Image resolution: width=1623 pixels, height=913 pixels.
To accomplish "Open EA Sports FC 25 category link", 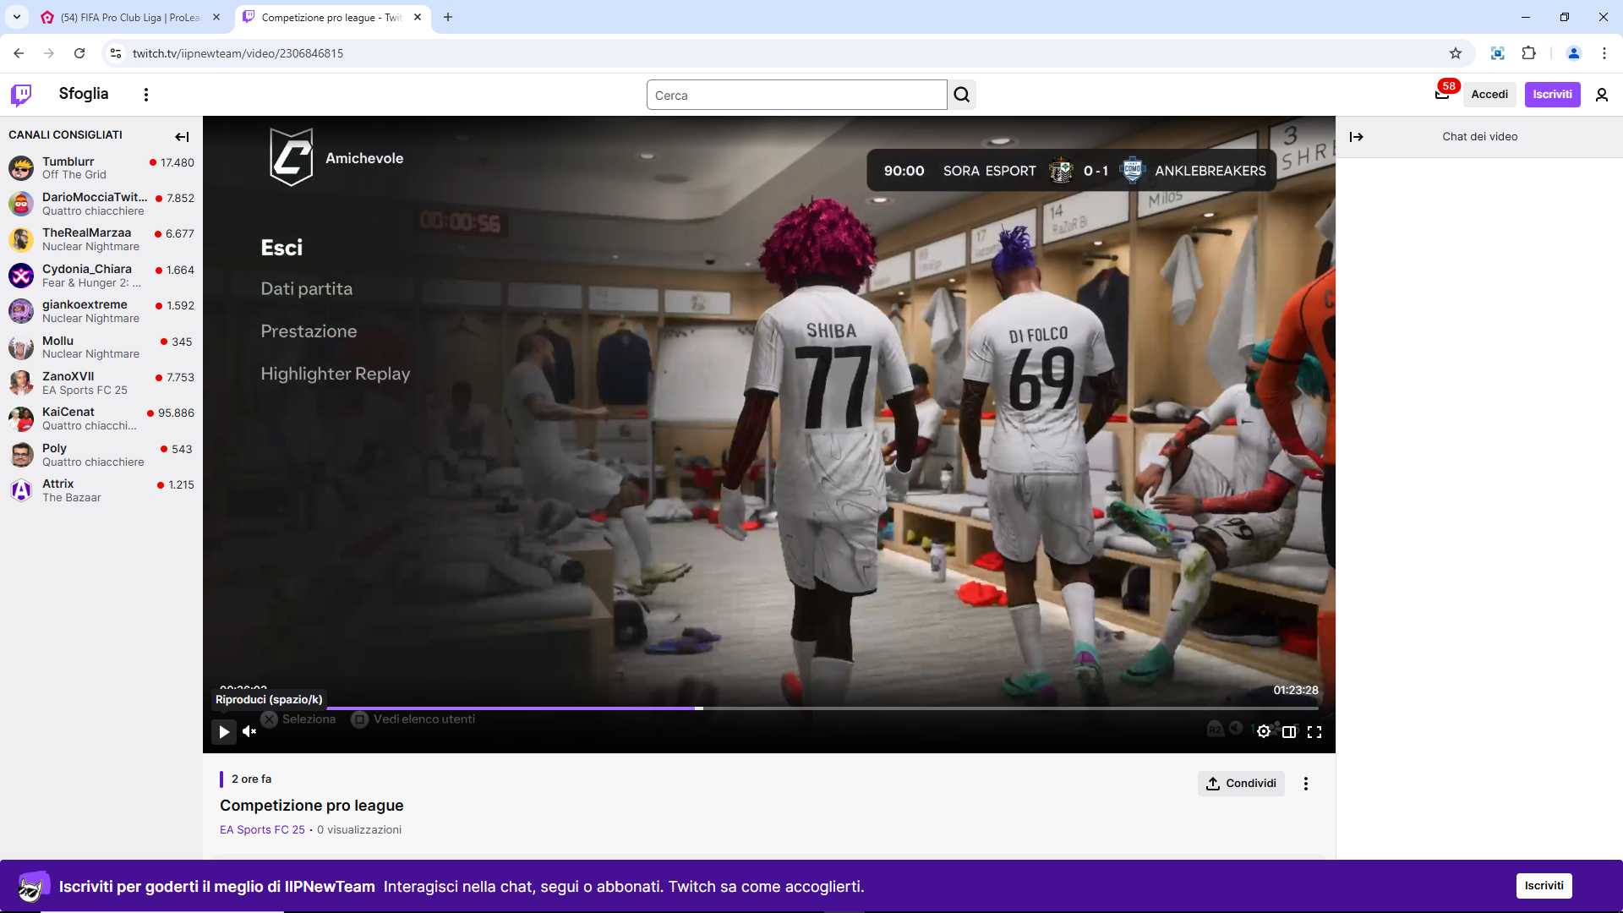I will [x=262, y=830].
